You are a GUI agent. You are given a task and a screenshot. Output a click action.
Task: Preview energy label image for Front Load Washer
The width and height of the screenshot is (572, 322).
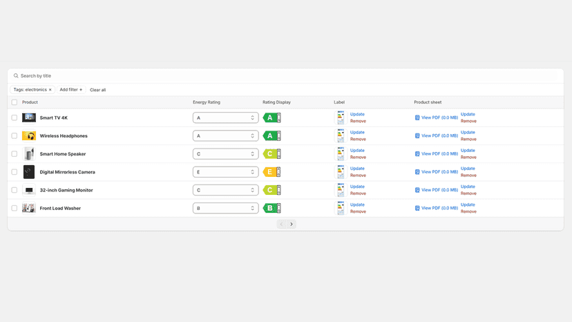pyautogui.click(x=341, y=208)
